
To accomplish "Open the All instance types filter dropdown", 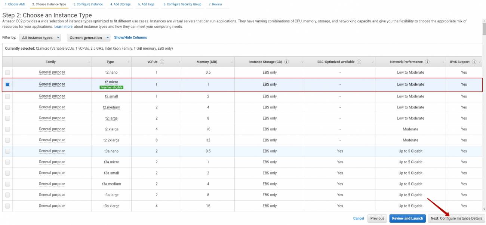I will (x=41, y=38).
